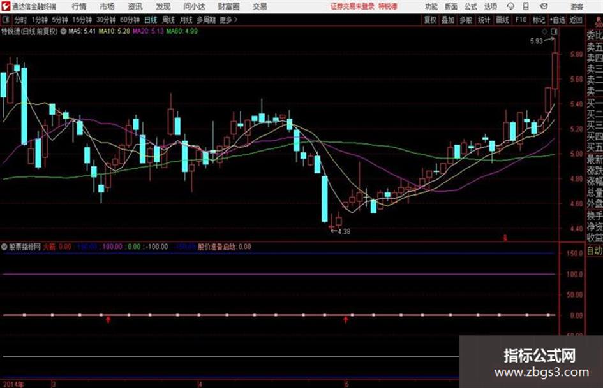Open the 选项 menu
The width and height of the screenshot is (603, 388).
tap(491, 6)
